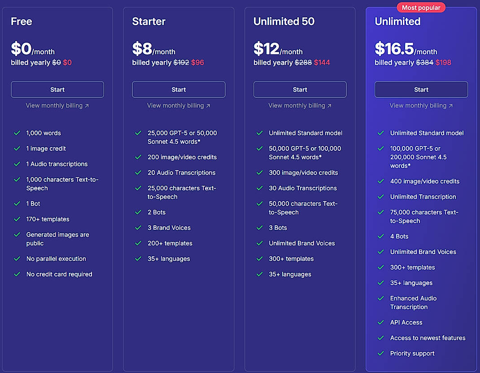Click the $0/month price
Image resolution: width=480 pixels, height=373 pixels.
click(33, 49)
